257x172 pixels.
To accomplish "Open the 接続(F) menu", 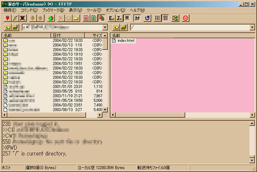I will pyautogui.click(x=10, y=10).
